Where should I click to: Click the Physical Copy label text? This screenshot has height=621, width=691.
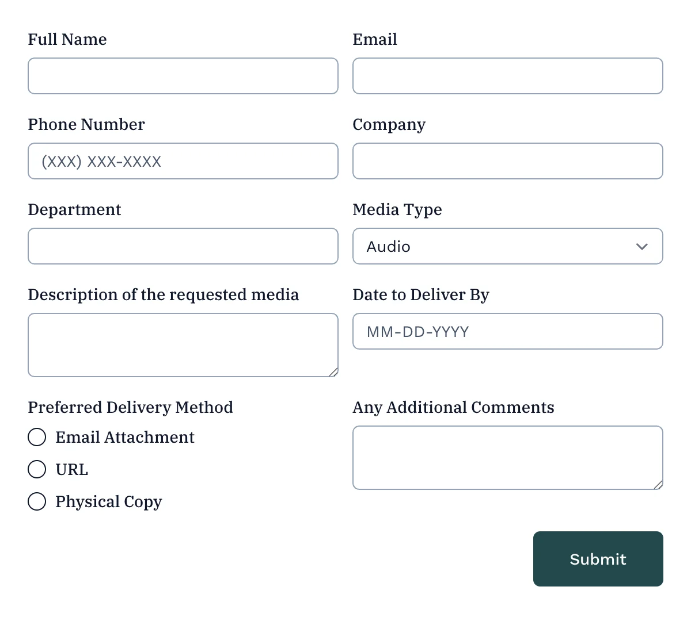[x=109, y=501]
